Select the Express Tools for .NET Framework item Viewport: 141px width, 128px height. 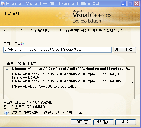click(x=68, y=76)
